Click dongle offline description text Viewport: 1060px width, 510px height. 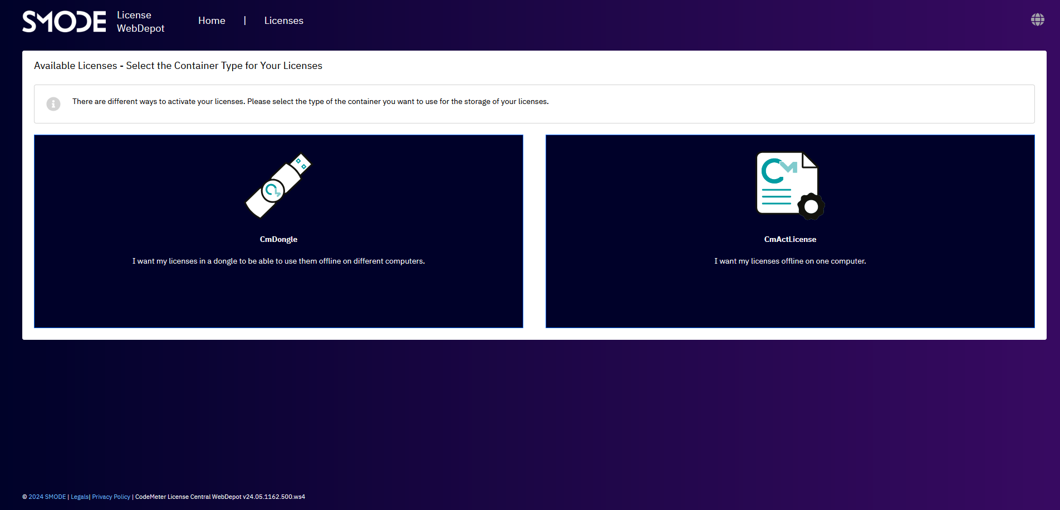[x=278, y=261]
